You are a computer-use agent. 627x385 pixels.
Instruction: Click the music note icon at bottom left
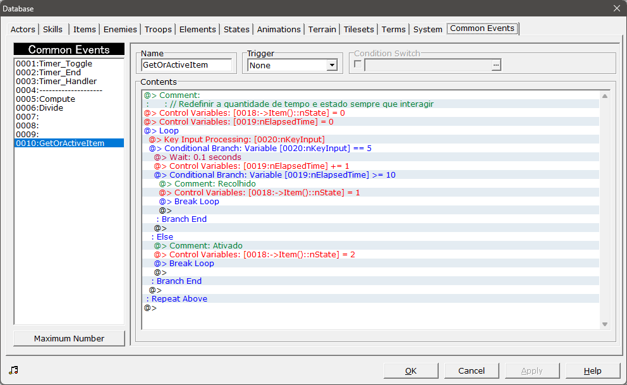14,370
